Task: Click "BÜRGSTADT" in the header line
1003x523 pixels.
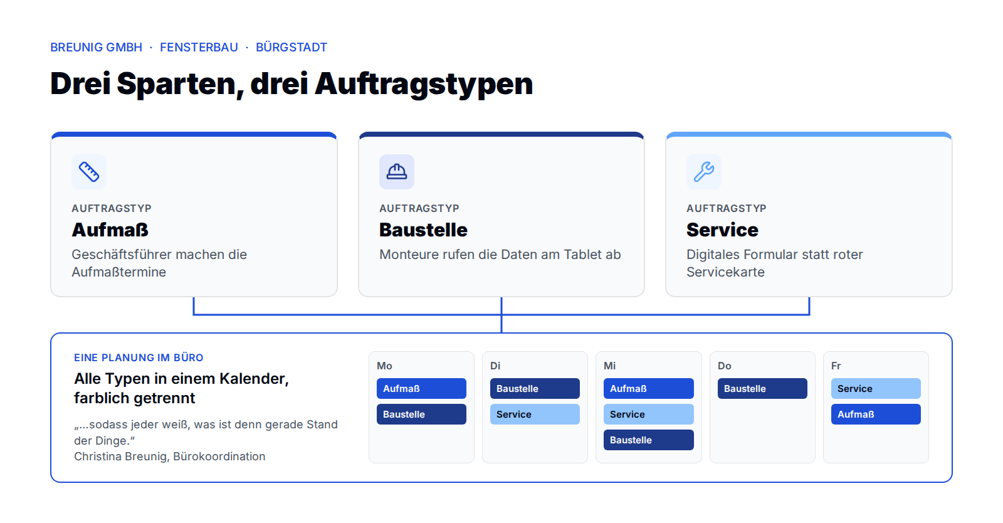Action: [291, 48]
